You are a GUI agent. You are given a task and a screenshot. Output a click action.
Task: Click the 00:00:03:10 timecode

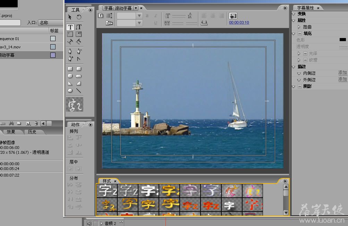tap(239, 22)
